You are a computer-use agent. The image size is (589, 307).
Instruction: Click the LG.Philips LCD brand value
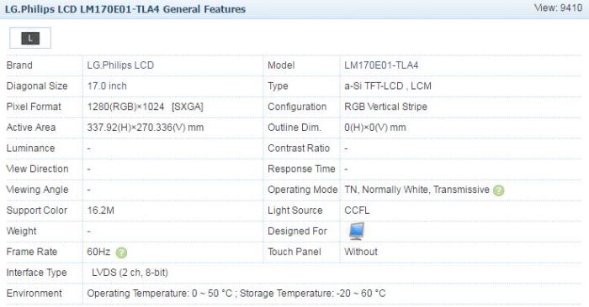point(120,65)
